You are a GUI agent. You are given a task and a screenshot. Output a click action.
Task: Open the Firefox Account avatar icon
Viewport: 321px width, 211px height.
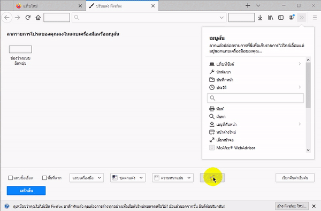(x=292, y=18)
